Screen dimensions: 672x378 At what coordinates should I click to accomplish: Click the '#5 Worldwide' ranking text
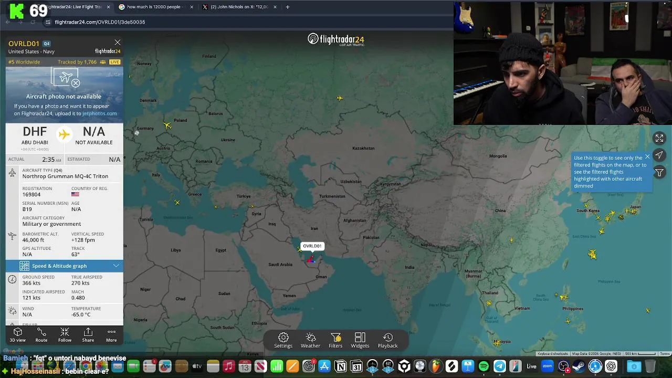(x=24, y=62)
